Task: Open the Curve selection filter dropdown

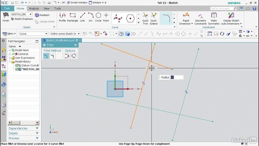Action: (34, 34)
